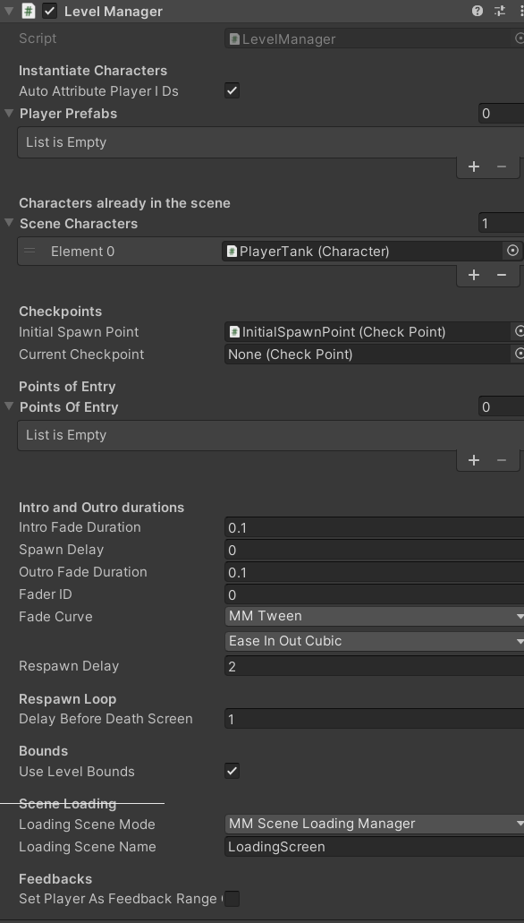Grab the Element 0 reorder handle

pos(30,252)
